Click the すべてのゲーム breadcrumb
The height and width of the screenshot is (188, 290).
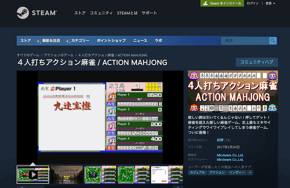coord(28,55)
